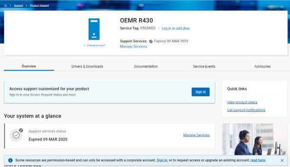Click Change product link

point(95,45)
